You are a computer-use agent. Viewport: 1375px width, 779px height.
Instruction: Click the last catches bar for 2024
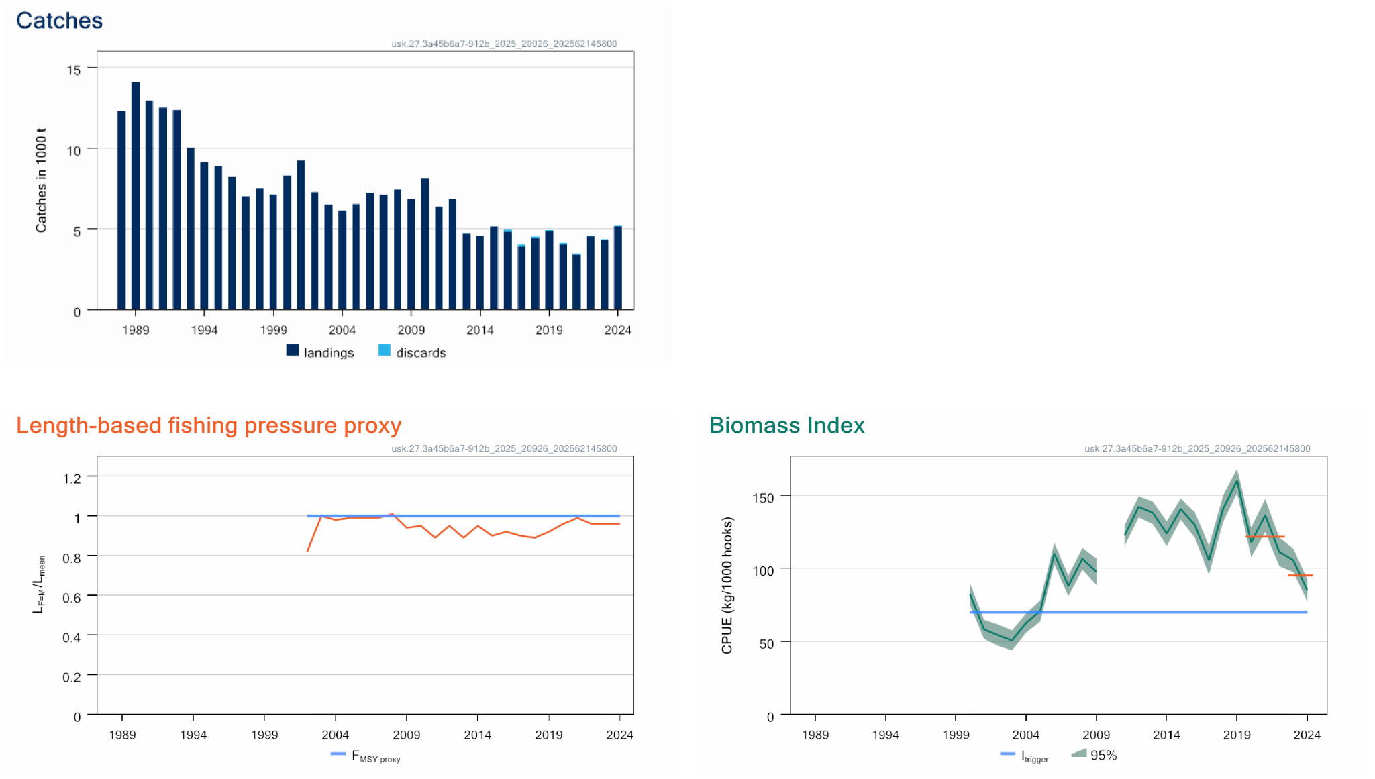[x=618, y=268]
